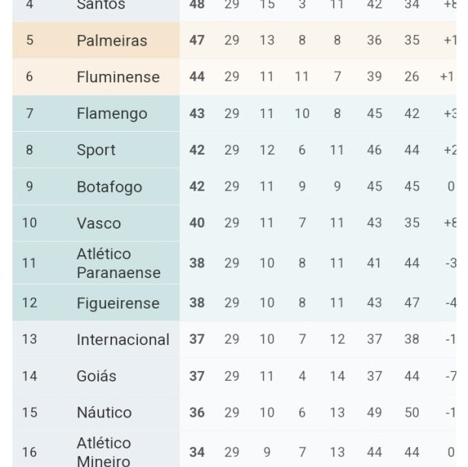This screenshot has height=467, width=468.
Task: Select Goiás in the league table
Action: 96,376
